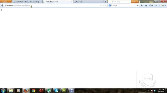Focus the URL address bar

(53, 5)
